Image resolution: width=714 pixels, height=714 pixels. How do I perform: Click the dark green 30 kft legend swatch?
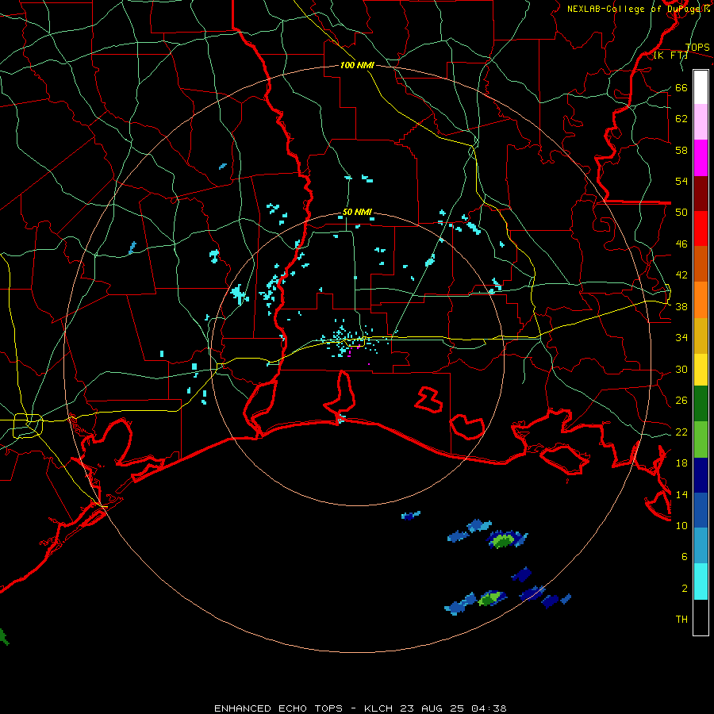tap(701, 404)
